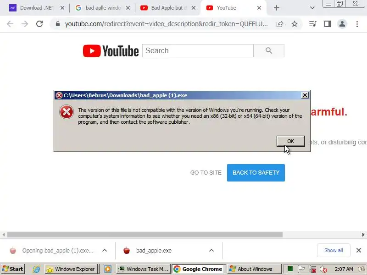Click the YouTube search magnifier button

(x=269, y=50)
